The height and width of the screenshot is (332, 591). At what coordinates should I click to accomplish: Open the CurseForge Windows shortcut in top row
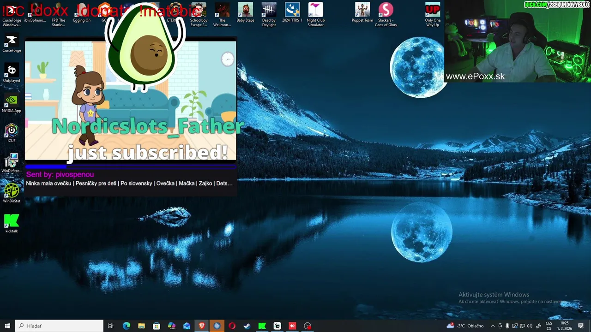pyautogui.click(x=12, y=15)
